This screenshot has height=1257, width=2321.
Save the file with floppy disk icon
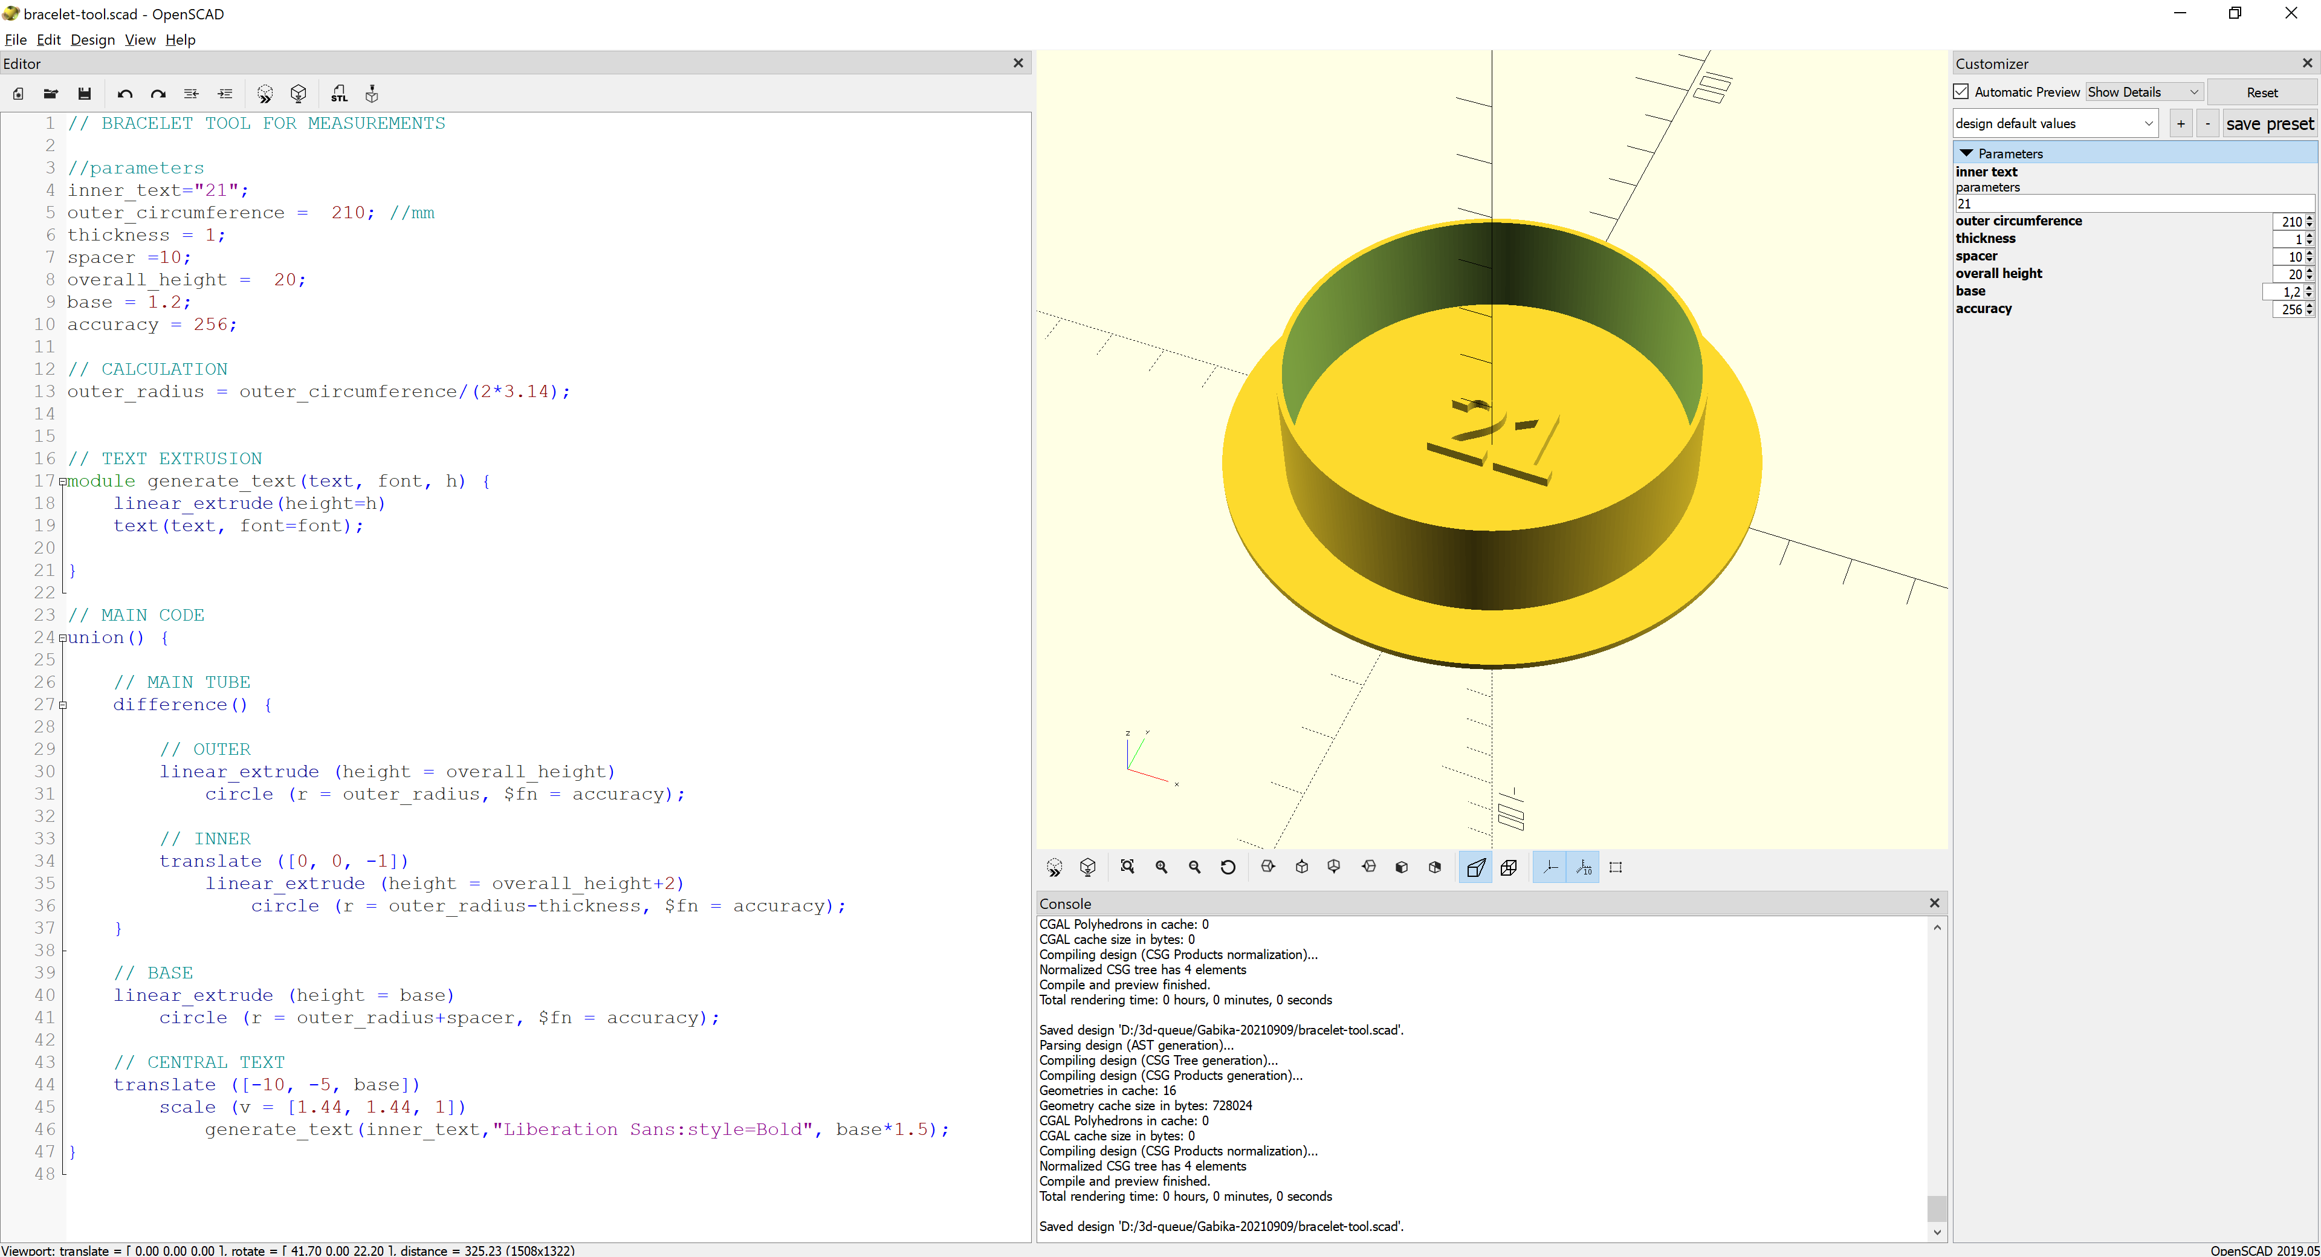click(x=85, y=94)
